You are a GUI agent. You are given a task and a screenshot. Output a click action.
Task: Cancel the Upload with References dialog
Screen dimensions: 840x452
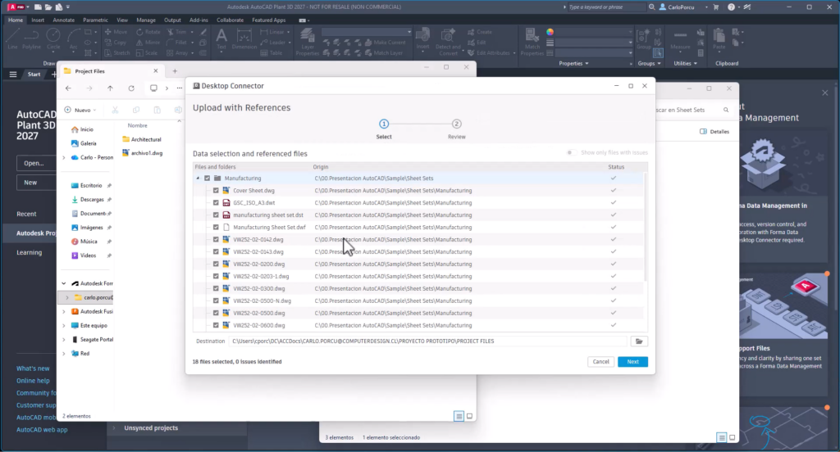tap(600, 362)
